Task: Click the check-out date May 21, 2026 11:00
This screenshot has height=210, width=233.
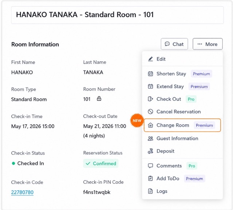Action: 104,126
